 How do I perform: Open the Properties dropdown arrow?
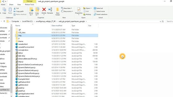79,15
